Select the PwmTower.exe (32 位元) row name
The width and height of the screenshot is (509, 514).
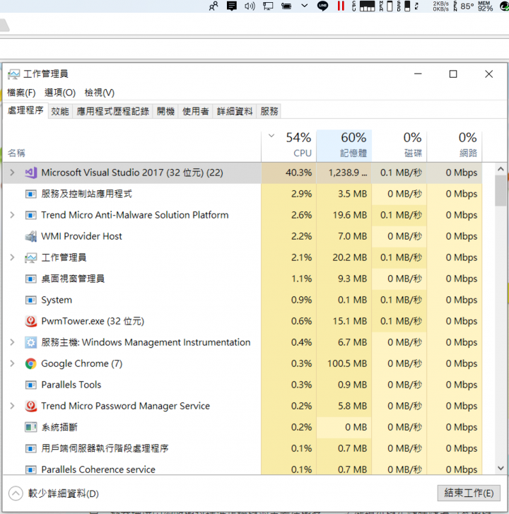tap(93, 321)
